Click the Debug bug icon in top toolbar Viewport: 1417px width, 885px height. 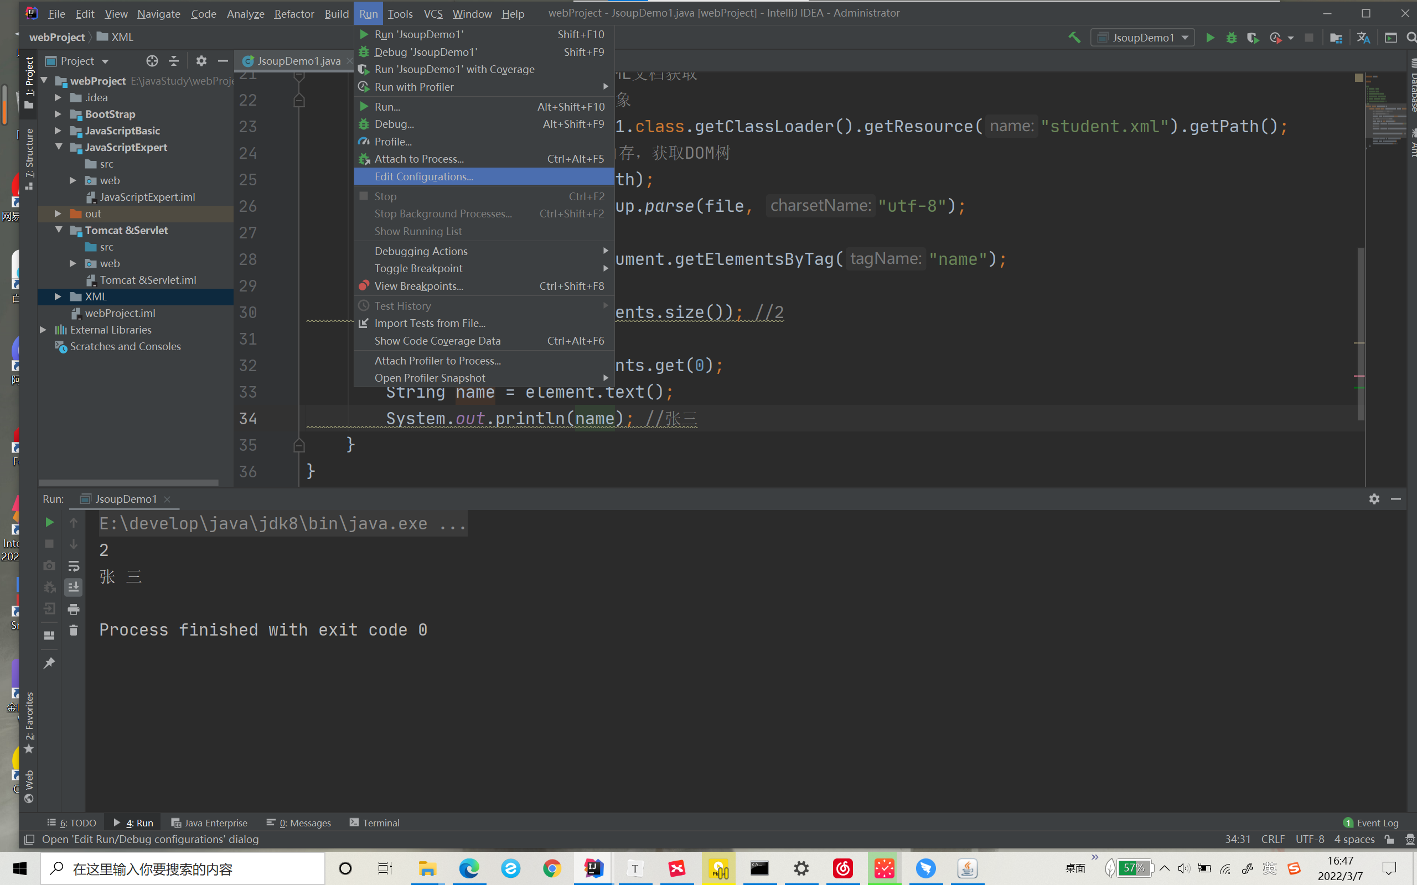click(x=1232, y=38)
